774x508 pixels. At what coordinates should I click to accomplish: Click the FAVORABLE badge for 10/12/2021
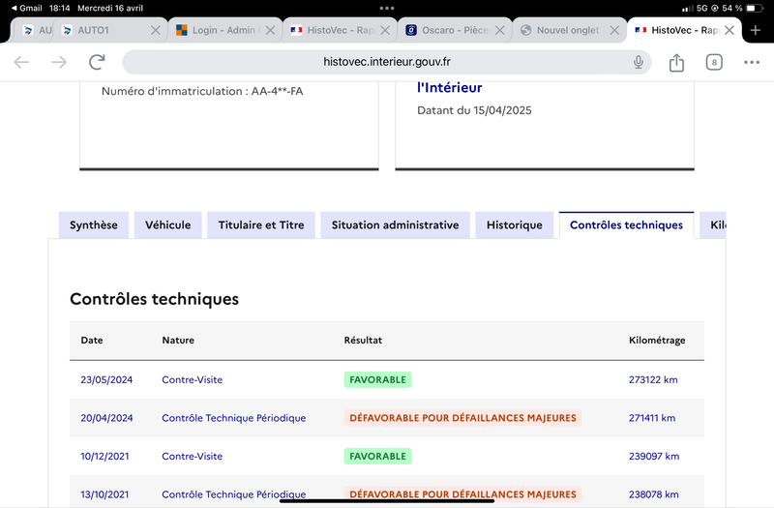click(x=377, y=456)
